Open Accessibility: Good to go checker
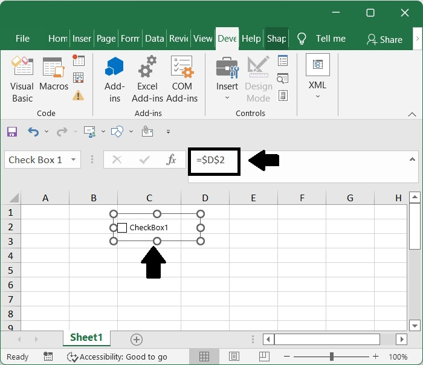The height and width of the screenshot is (365, 423). (117, 357)
